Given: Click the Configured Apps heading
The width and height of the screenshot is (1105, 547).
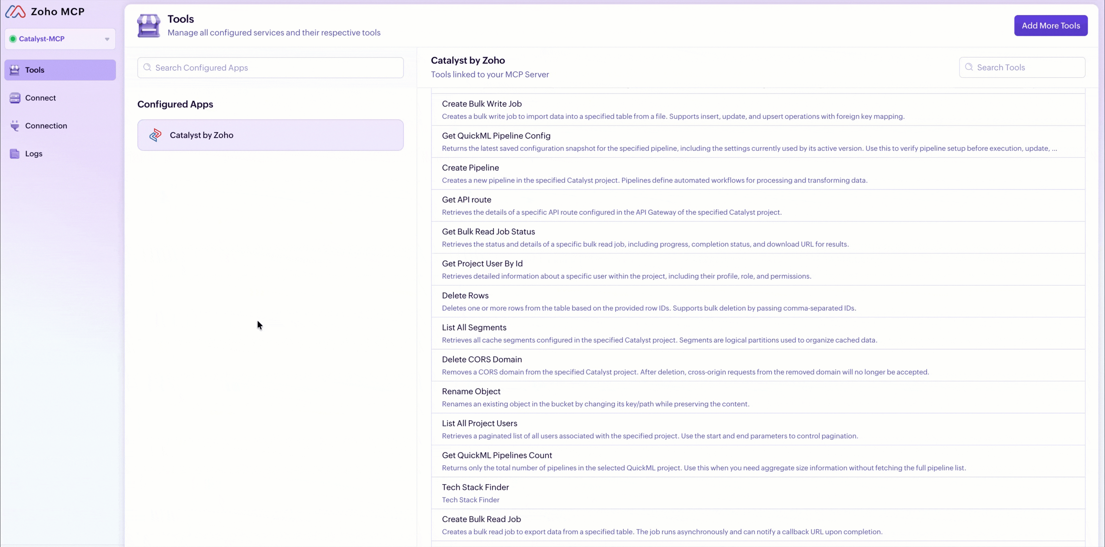Looking at the screenshot, I should 175,104.
